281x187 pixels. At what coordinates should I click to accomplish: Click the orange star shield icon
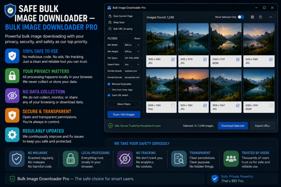point(12,115)
